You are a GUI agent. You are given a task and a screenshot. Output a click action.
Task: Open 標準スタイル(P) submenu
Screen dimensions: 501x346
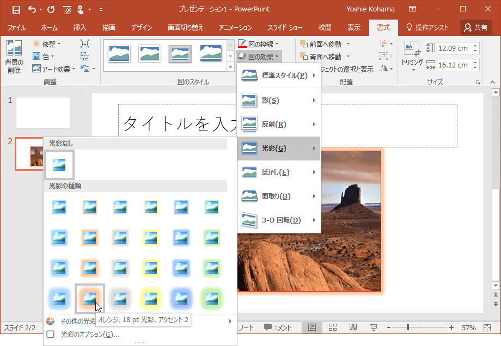(279, 75)
